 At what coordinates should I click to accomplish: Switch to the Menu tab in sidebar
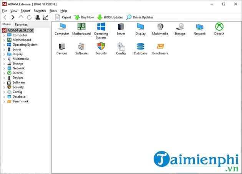7,24
